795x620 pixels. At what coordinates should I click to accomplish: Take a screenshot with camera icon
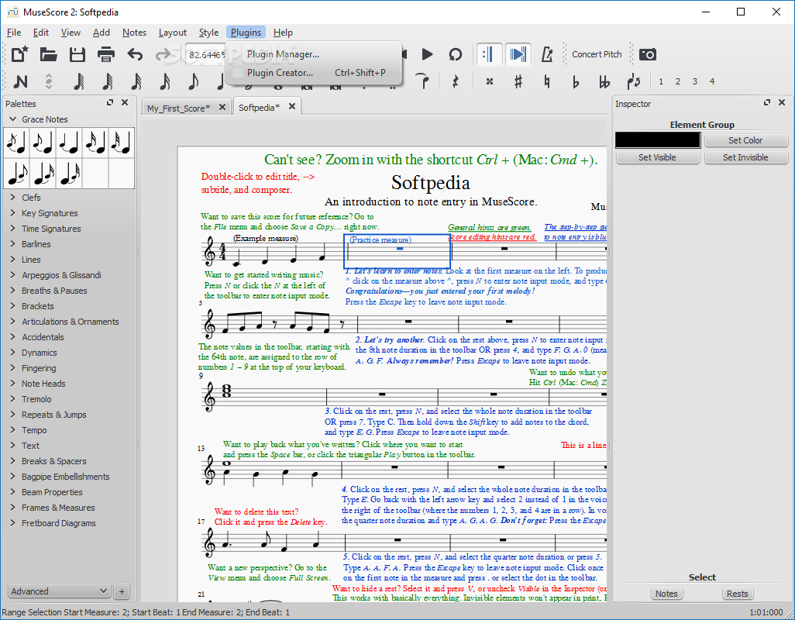coord(648,54)
